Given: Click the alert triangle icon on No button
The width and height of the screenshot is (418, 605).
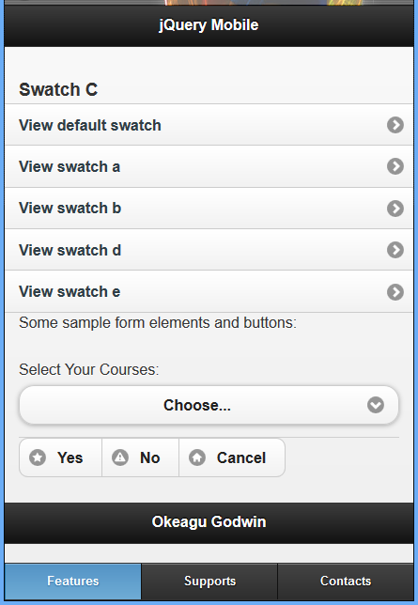Looking at the screenshot, I should pos(120,458).
